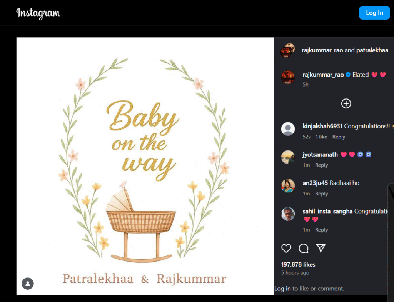Open patralekhaa's profile from header

pos(372,50)
